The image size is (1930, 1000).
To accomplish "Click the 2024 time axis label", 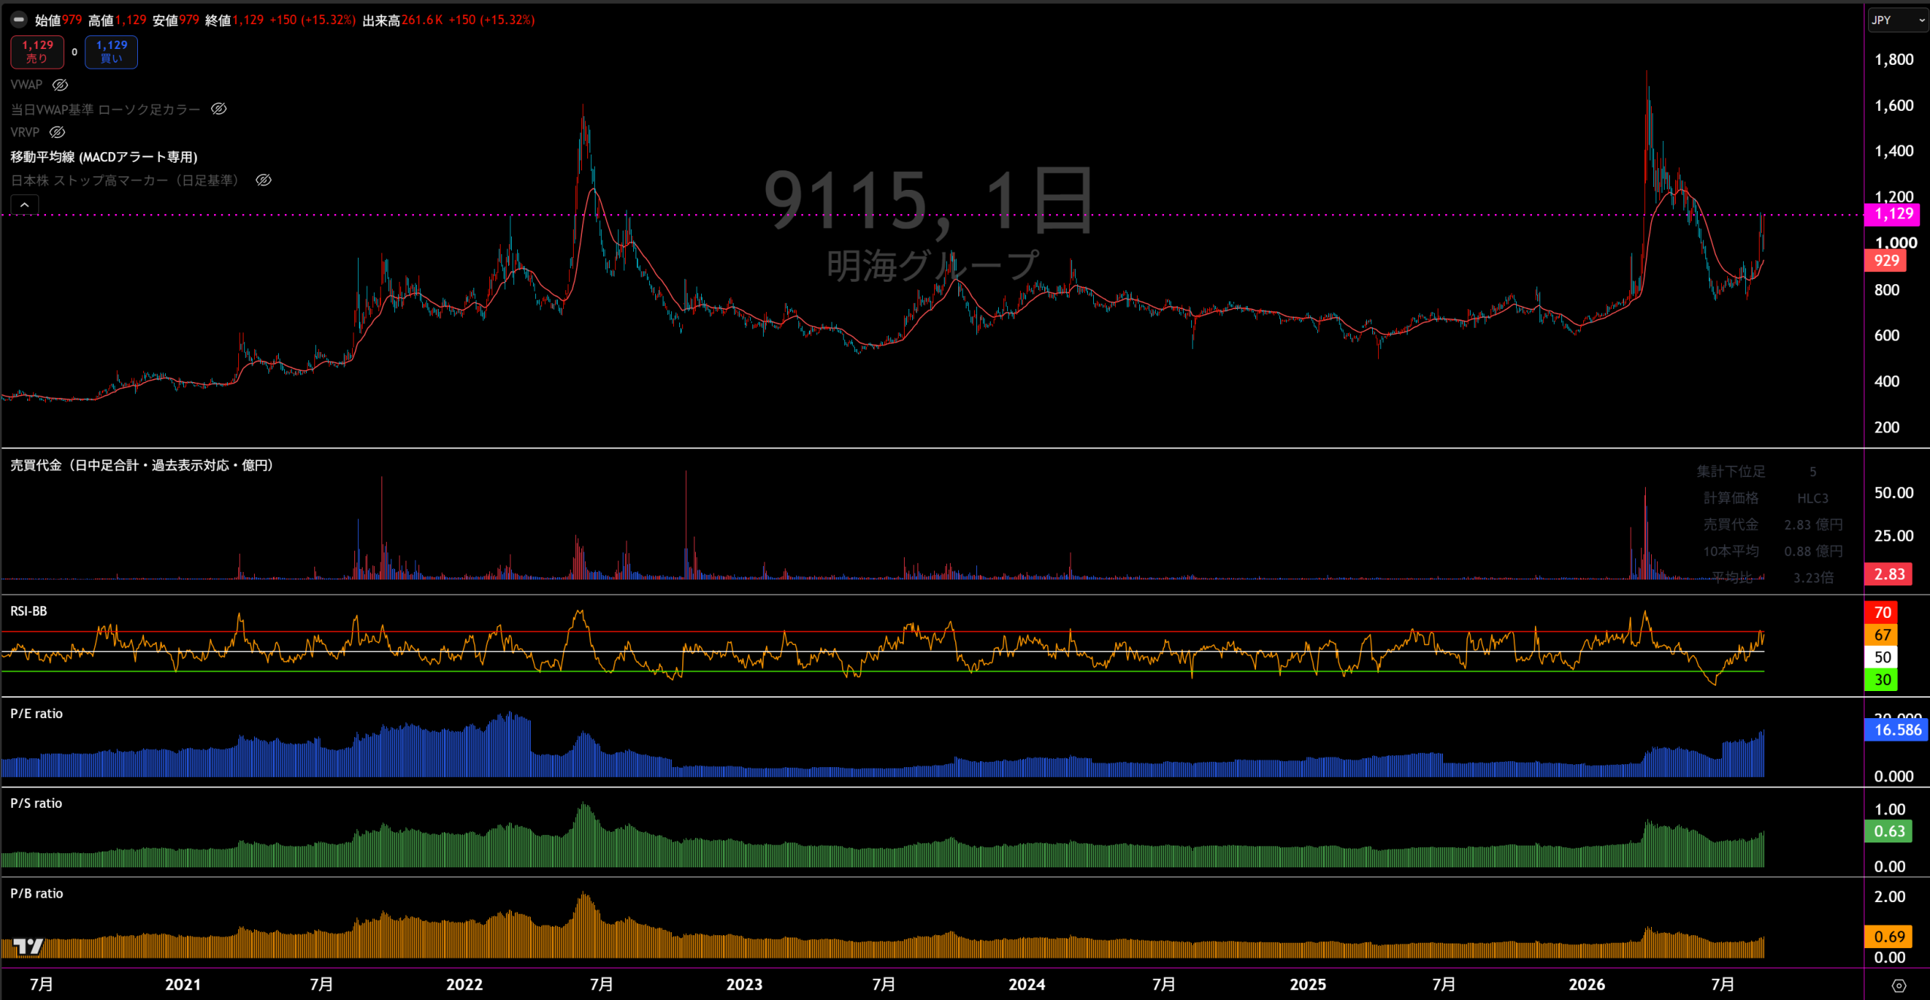I will coord(1027,985).
